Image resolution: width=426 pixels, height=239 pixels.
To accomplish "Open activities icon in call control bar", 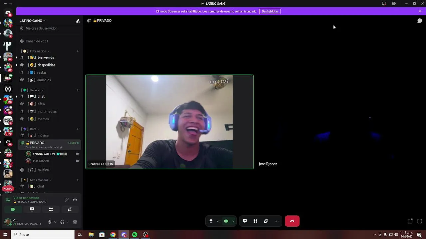I will (x=255, y=221).
